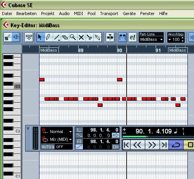Open the Bearbeiten menu
This screenshot has width=194, height=179.
(x=26, y=14)
